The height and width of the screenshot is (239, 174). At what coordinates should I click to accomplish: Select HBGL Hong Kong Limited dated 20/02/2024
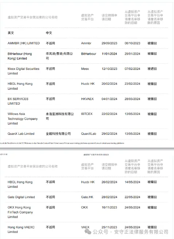(x=20, y=86)
